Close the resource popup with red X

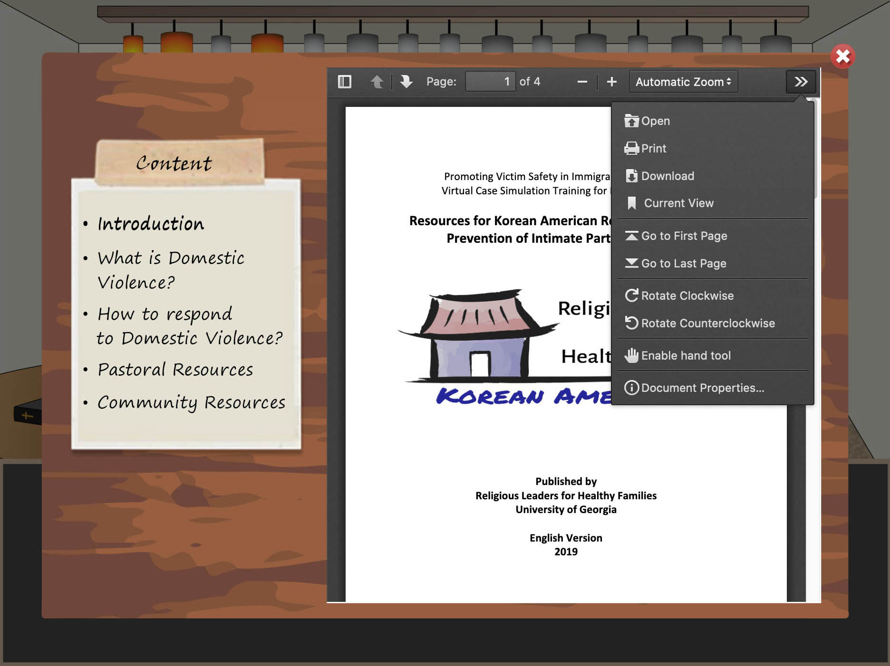click(x=842, y=57)
